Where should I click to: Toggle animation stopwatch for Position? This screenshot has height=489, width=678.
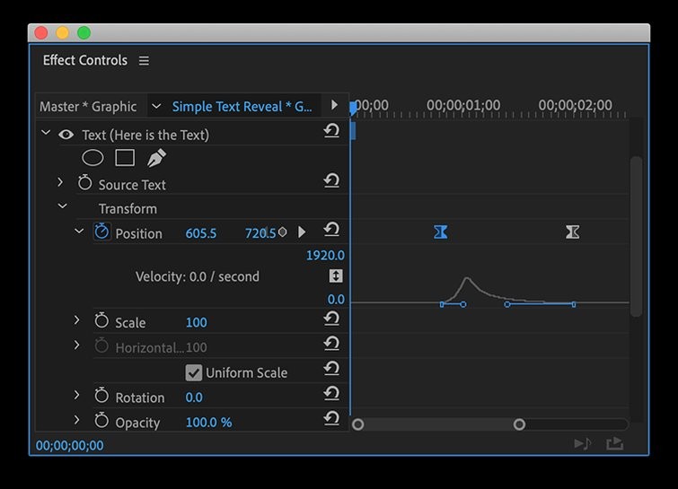tap(101, 231)
